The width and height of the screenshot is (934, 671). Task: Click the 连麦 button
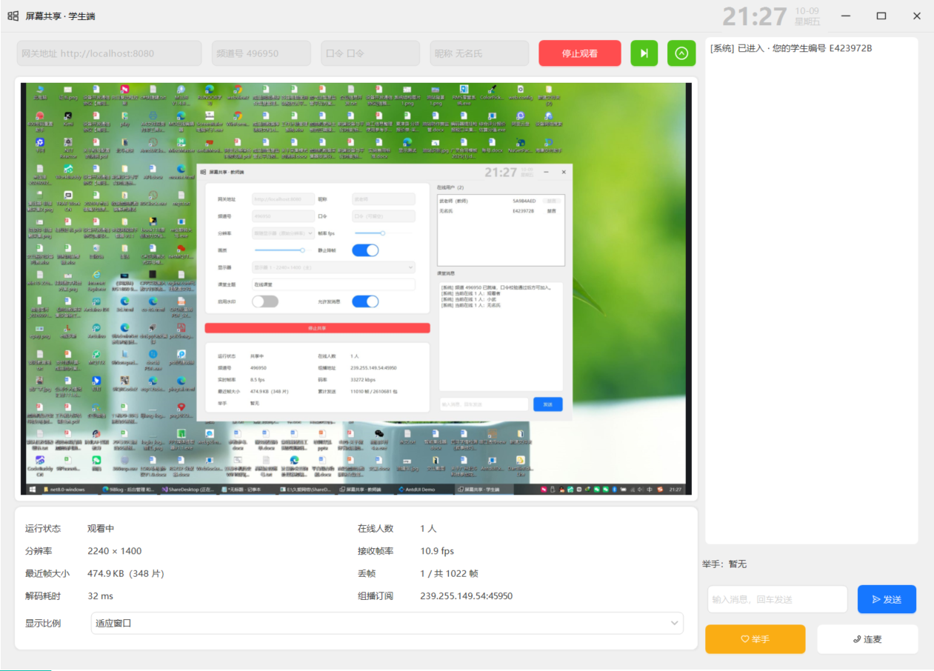coord(867,639)
